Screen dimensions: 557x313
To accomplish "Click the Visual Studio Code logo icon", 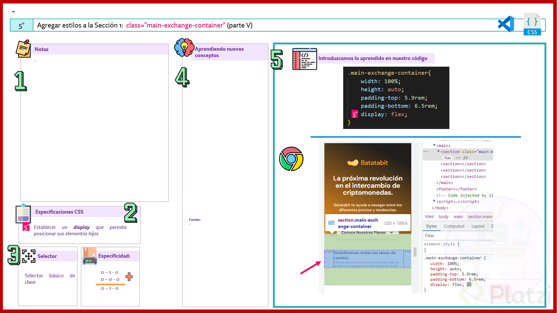I will 506,24.
